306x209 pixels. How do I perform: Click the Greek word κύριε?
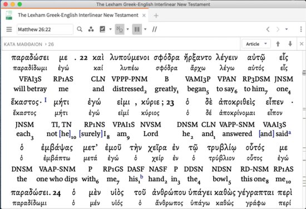[x=150, y=102]
